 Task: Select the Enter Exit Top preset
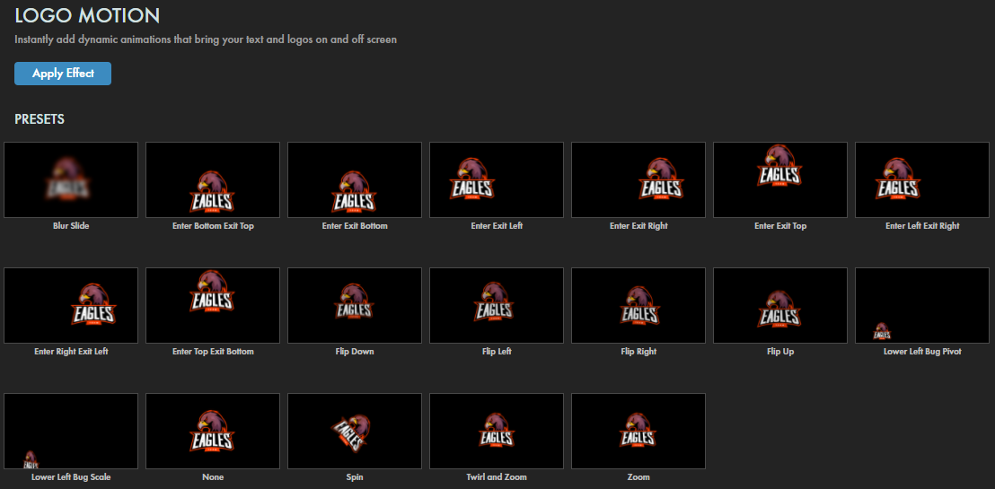coord(780,180)
